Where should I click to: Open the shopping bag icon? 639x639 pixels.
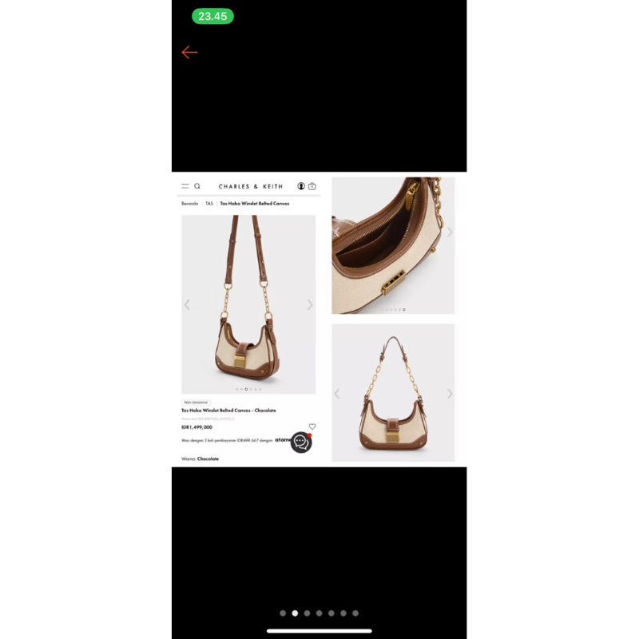pos(312,186)
